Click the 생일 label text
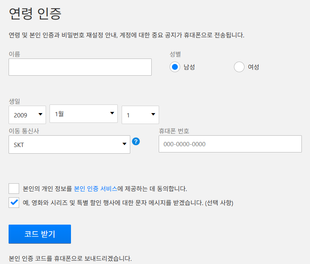The image size is (310, 264). (x=14, y=101)
